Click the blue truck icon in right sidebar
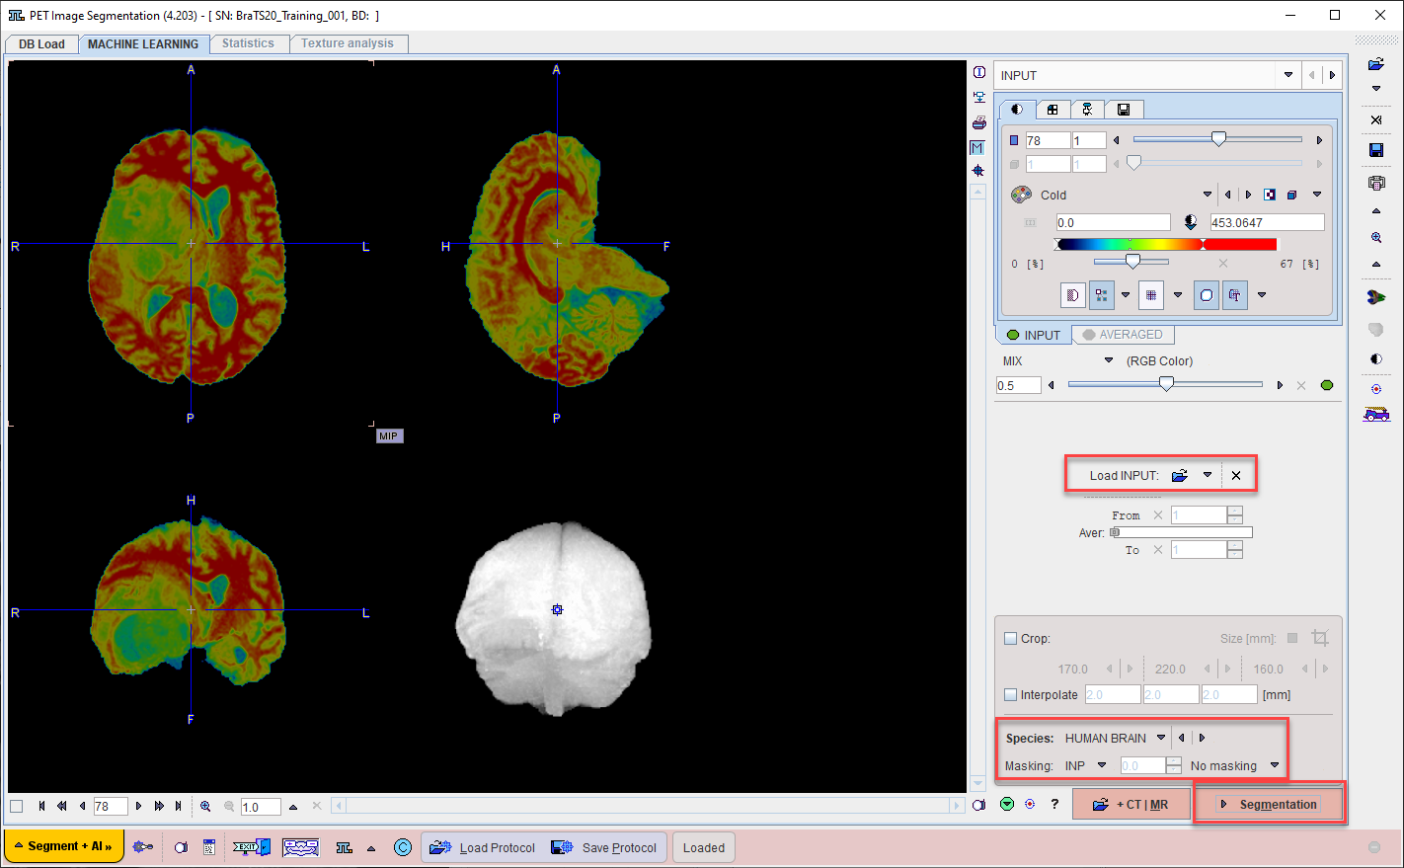This screenshot has height=868, width=1404. [x=1376, y=414]
